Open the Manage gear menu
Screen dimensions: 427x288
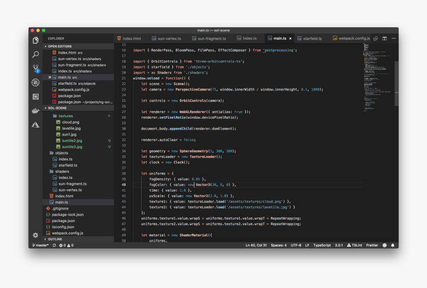[35, 235]
